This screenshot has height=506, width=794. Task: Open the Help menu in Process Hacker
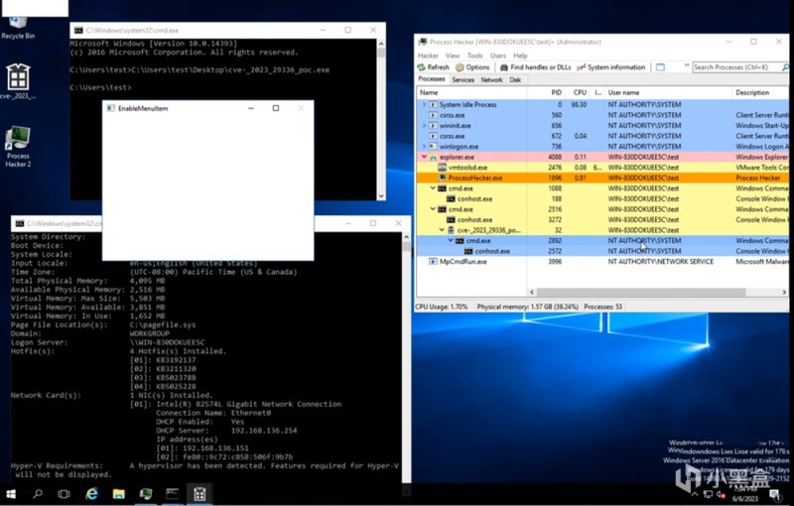click(520, 56)
